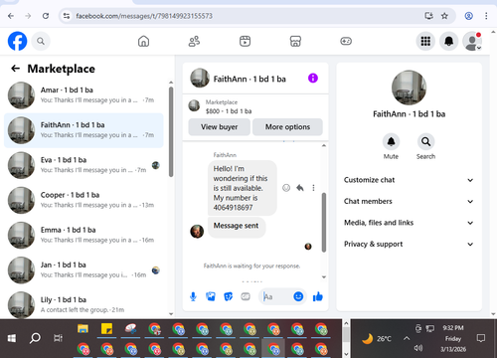Click the attach photo icon in composer
This screenshot has width=497, height=358.
[211, 296]
